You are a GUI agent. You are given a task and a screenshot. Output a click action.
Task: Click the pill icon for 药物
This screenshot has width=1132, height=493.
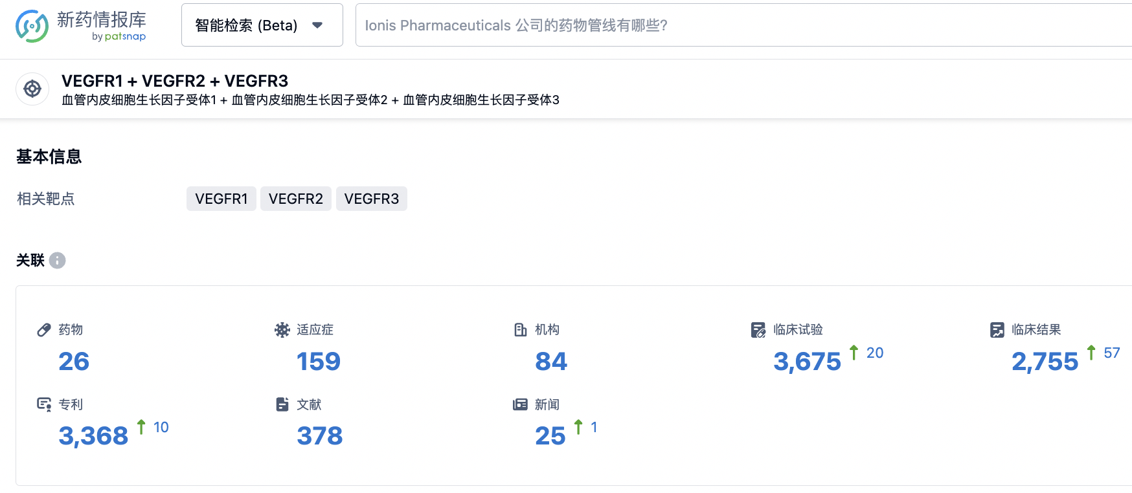[x=44, y=330]
